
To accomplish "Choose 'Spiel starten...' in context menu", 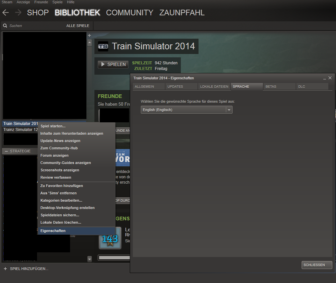I will click(x=76, y=126).
